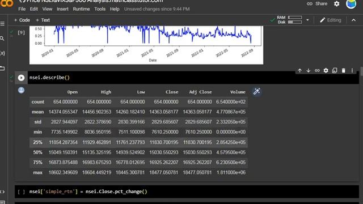Run the nsei.describe() cell
Image resolution: width=363 pixels, height=204 pixels.
coord(21,78)
